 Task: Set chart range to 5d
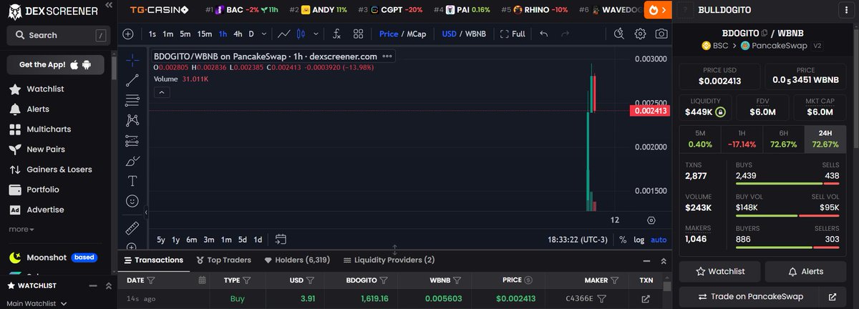click(x=243, y=240)
